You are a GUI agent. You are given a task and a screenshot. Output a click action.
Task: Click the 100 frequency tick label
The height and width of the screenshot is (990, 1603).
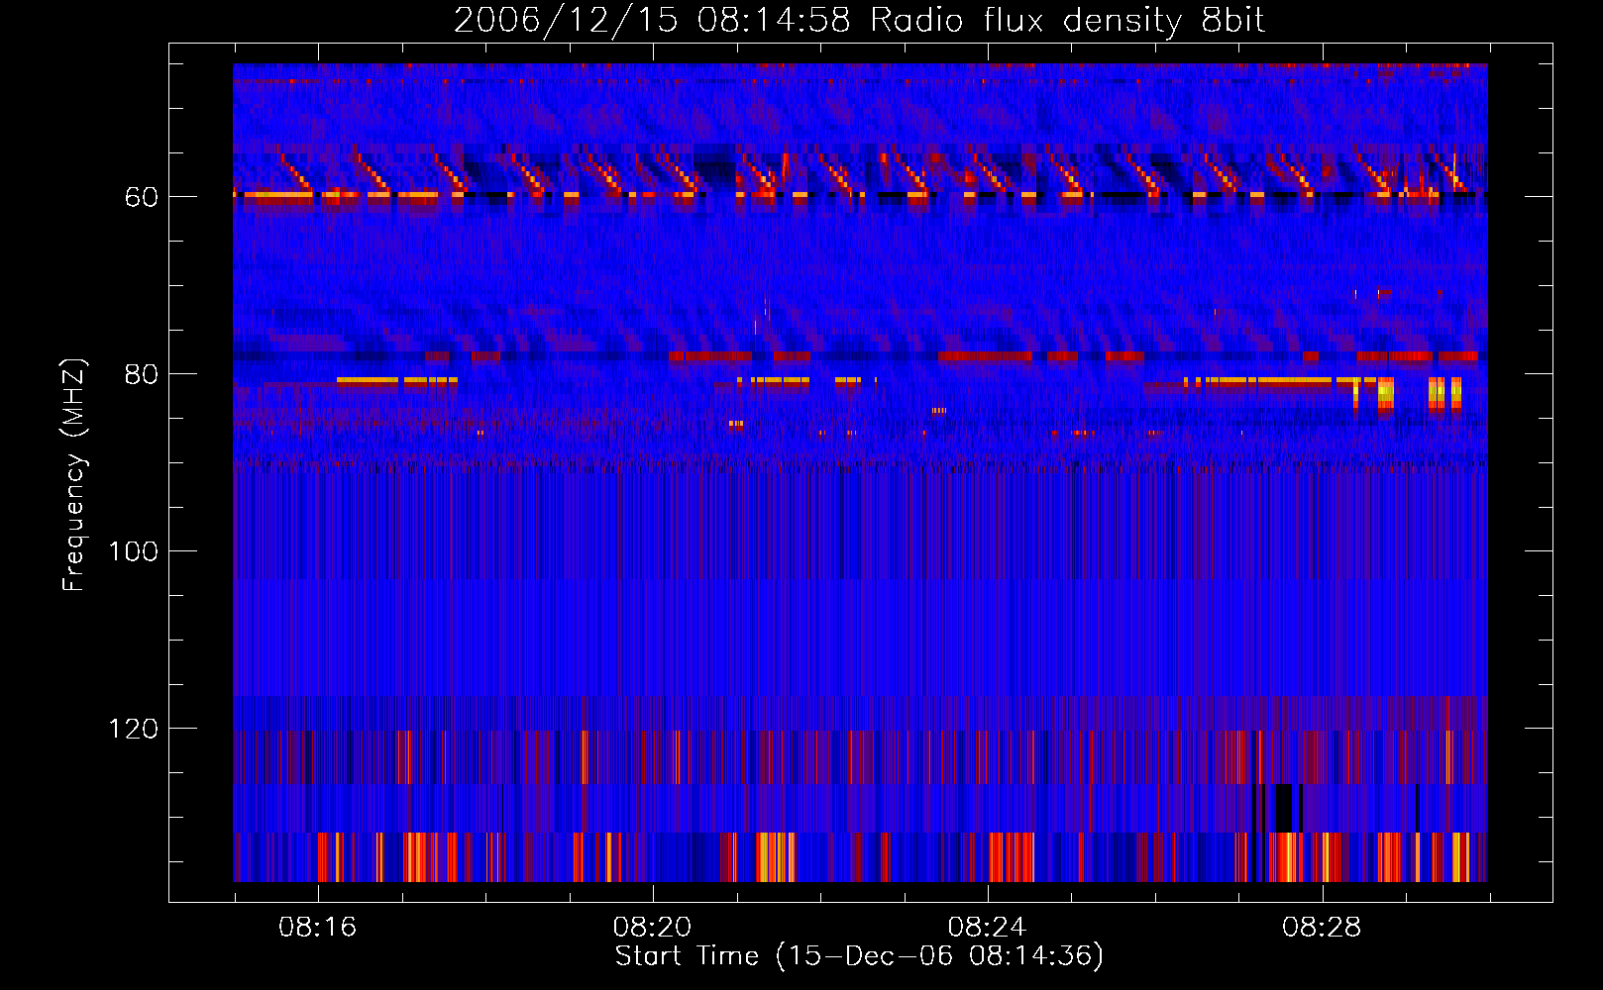[133, 551]
